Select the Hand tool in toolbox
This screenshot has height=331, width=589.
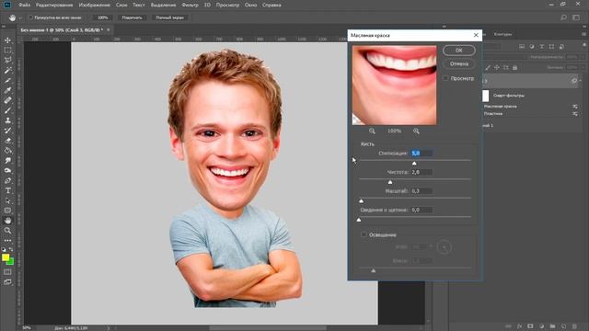[x=7, y=221]
